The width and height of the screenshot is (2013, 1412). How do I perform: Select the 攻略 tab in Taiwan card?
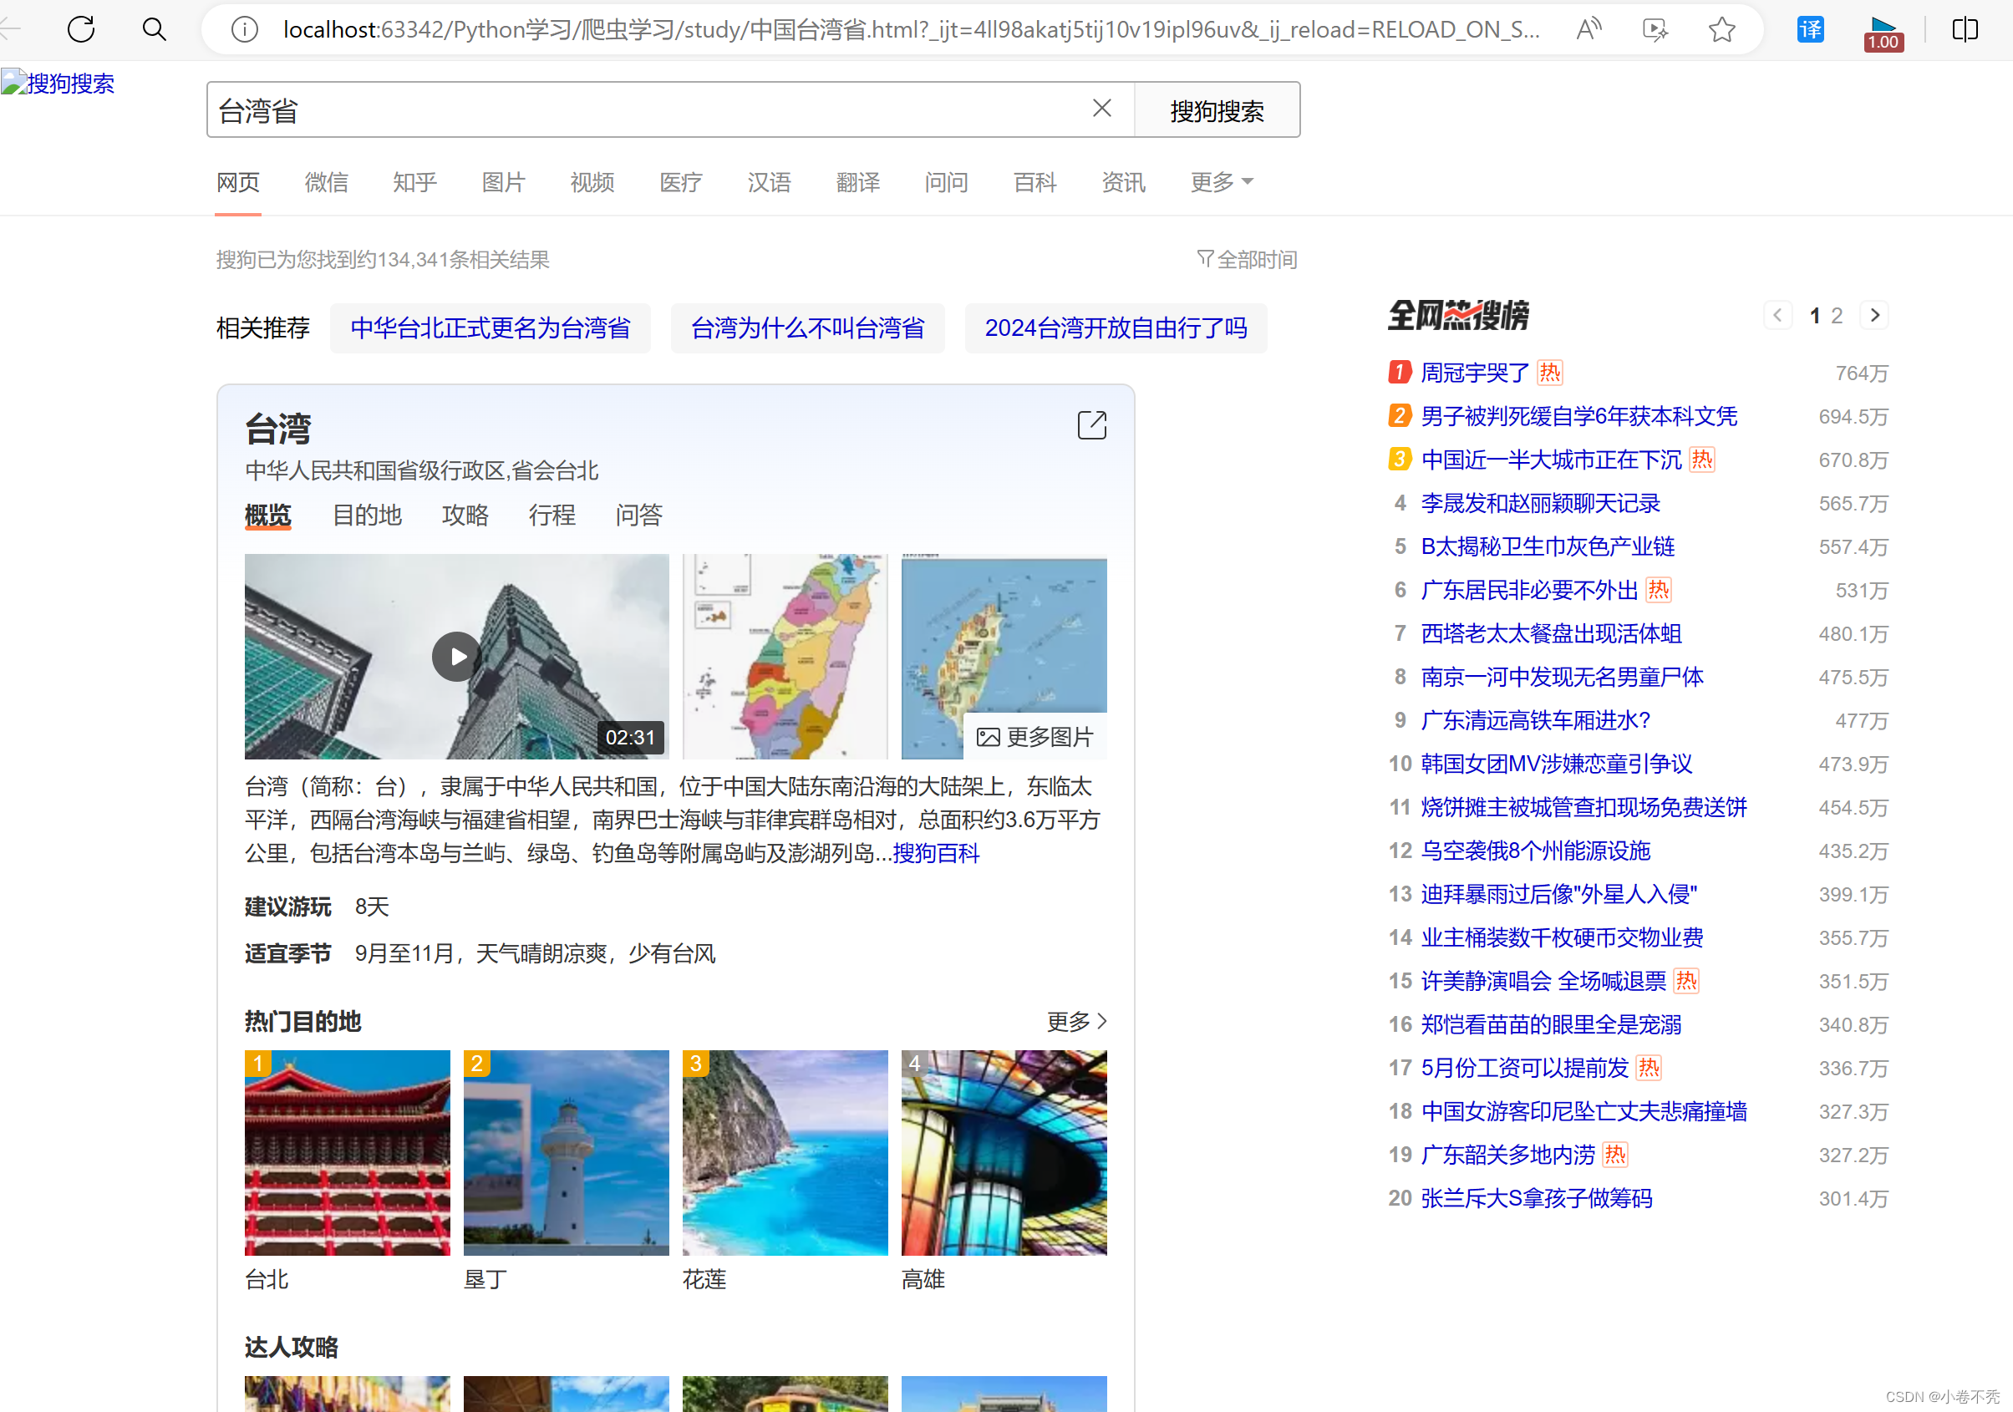tap(465, 516)
